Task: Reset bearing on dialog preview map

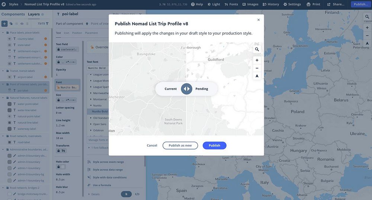Action: pyautogui.click(x=257, y=76)
